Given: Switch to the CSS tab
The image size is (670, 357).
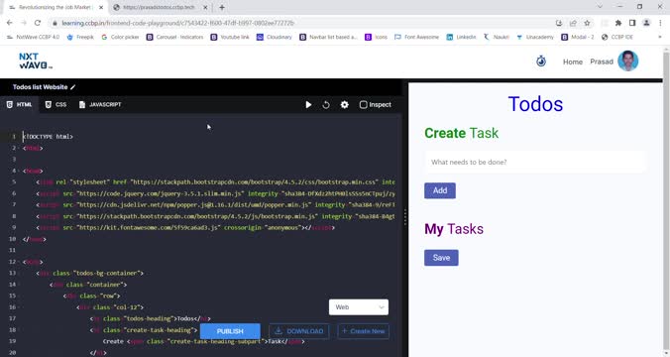Looking at the screenshot, I should click(56, 105).
